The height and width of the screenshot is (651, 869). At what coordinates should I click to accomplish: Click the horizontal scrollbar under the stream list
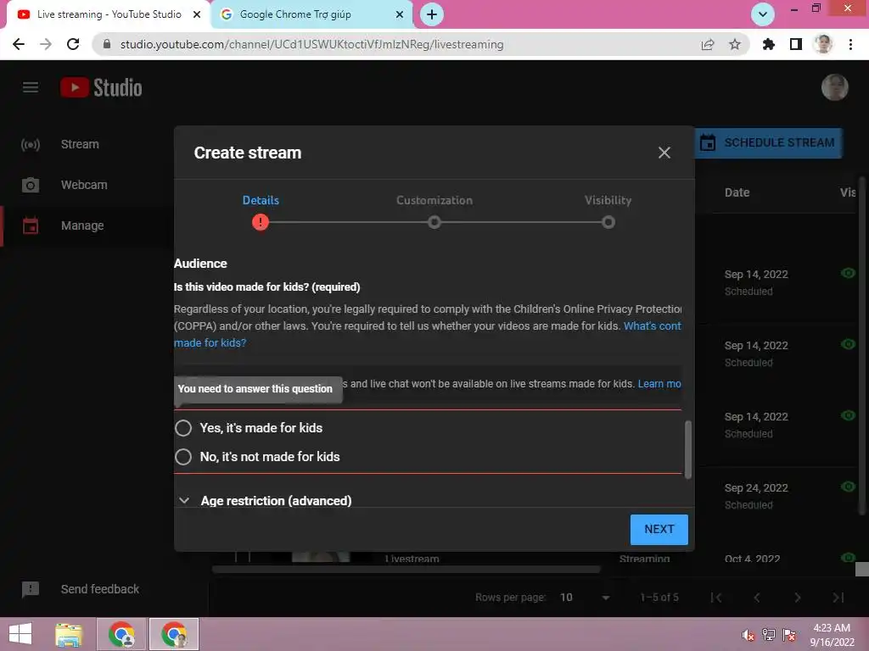[x=406, y=569]
